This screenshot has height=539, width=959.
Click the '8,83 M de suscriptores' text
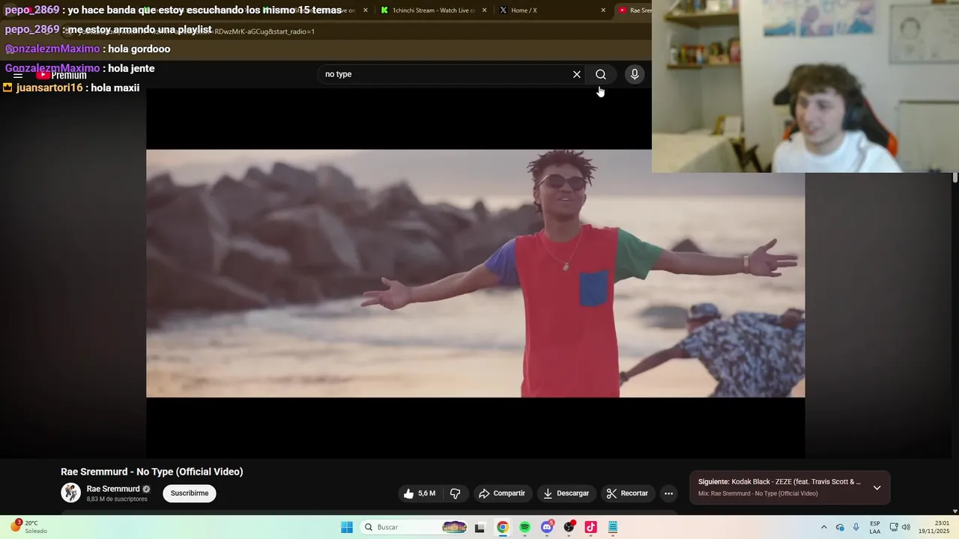coord(117,499)
